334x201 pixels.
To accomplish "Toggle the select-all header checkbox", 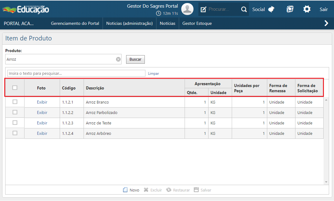I will pyautogui.click(x=15, y=88).
